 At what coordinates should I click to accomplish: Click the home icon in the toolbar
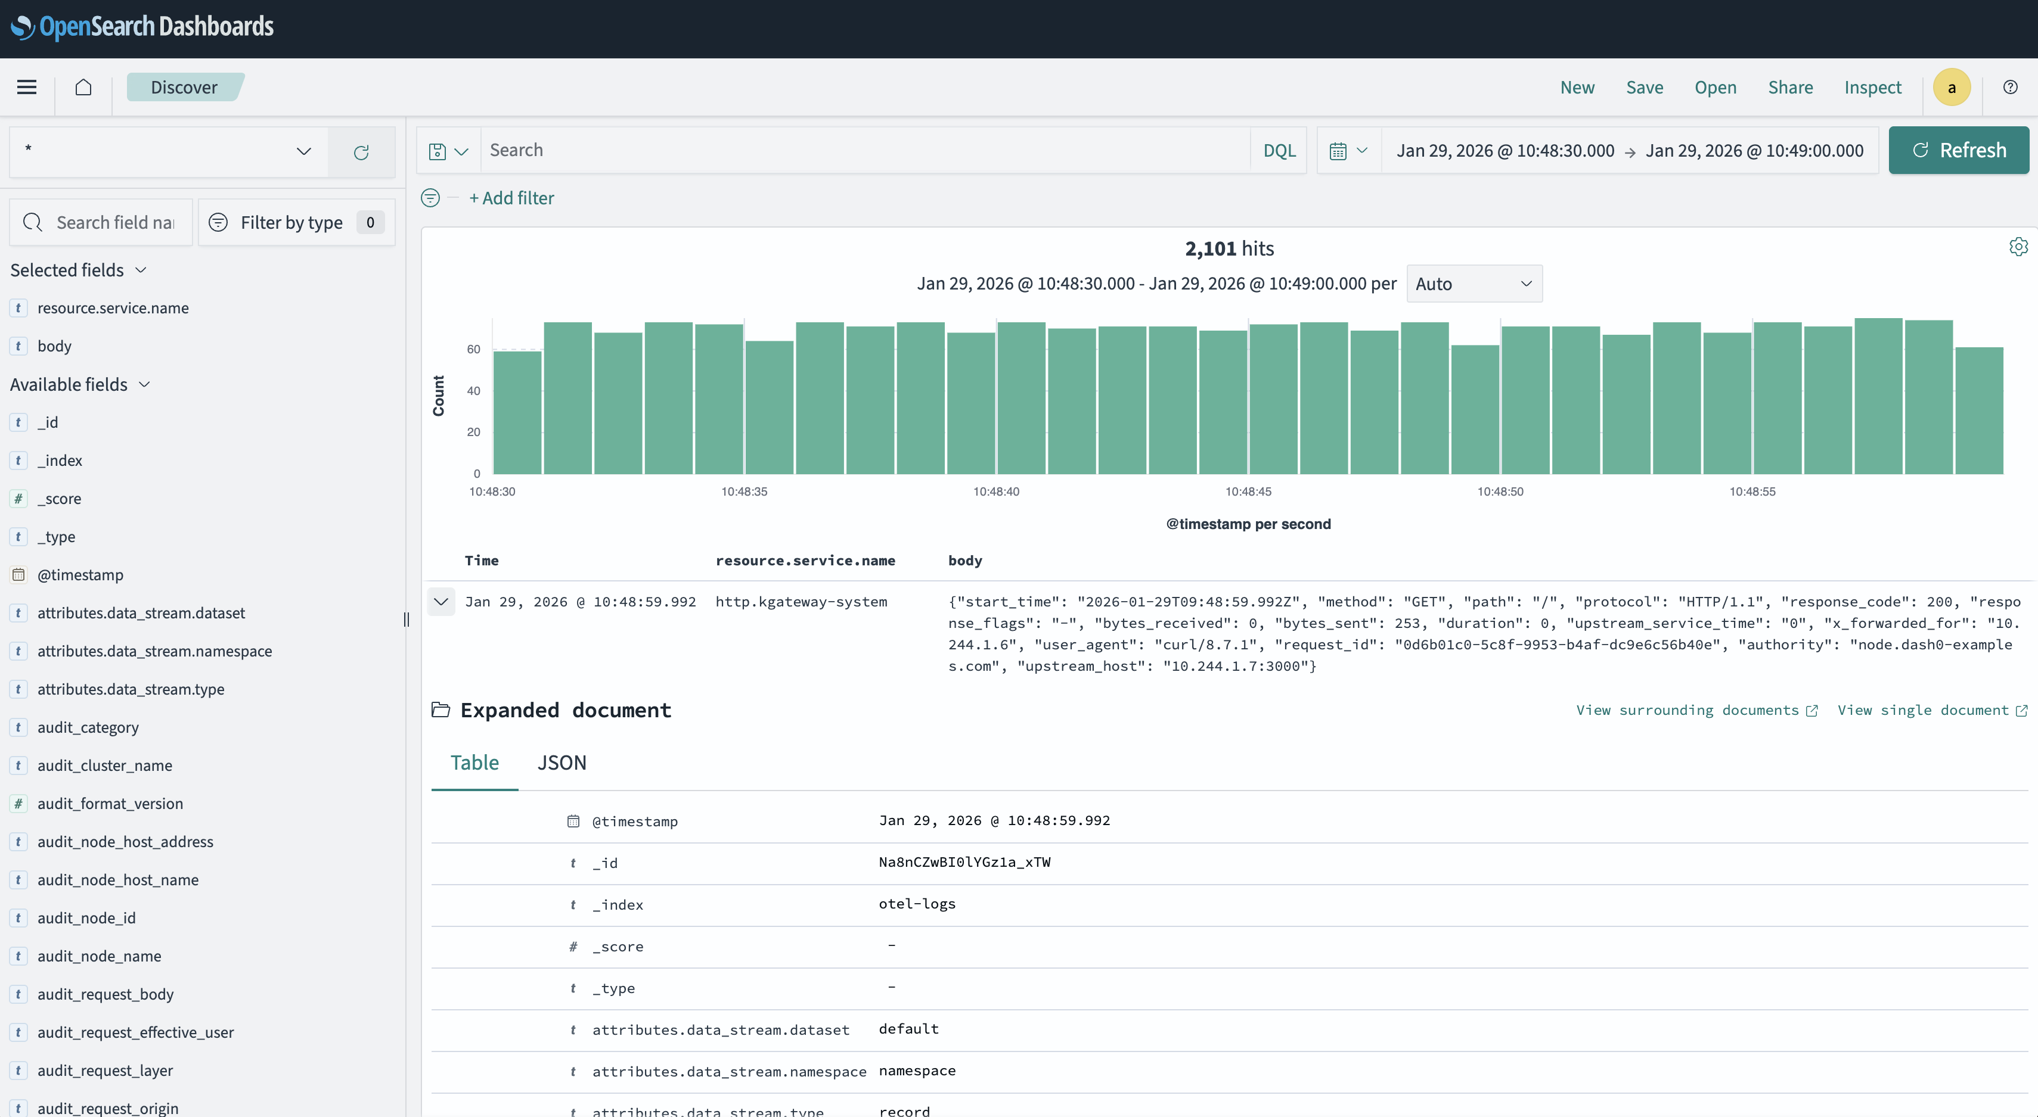84,87
